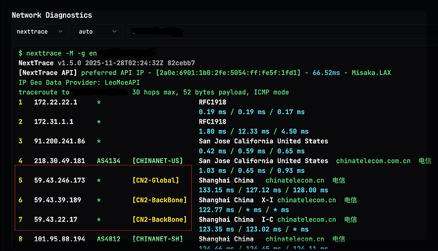Click chinatelecom.cn on hop 7
This screenshot has height=251, width=438.
307,219
